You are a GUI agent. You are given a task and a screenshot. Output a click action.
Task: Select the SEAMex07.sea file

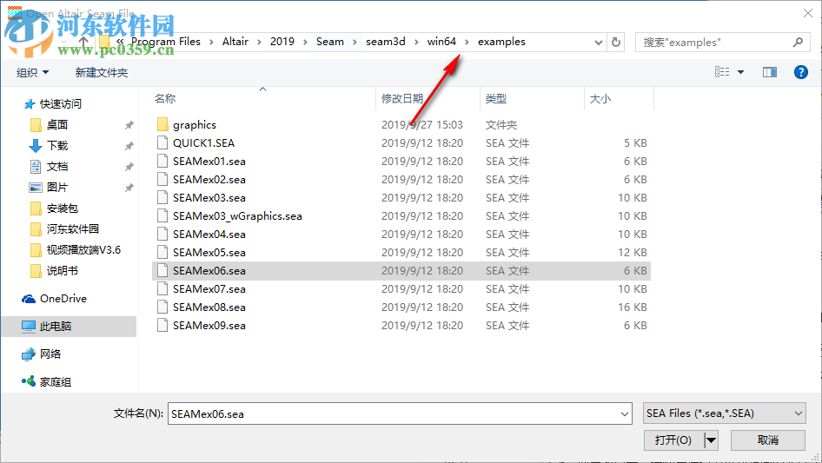(x=209, y=289)
